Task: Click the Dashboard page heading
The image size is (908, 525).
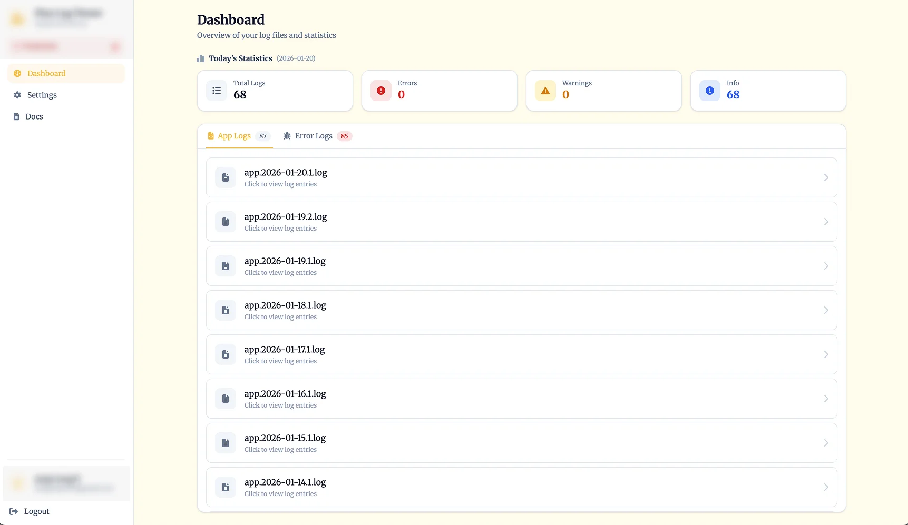Action: tap(231, 20)
